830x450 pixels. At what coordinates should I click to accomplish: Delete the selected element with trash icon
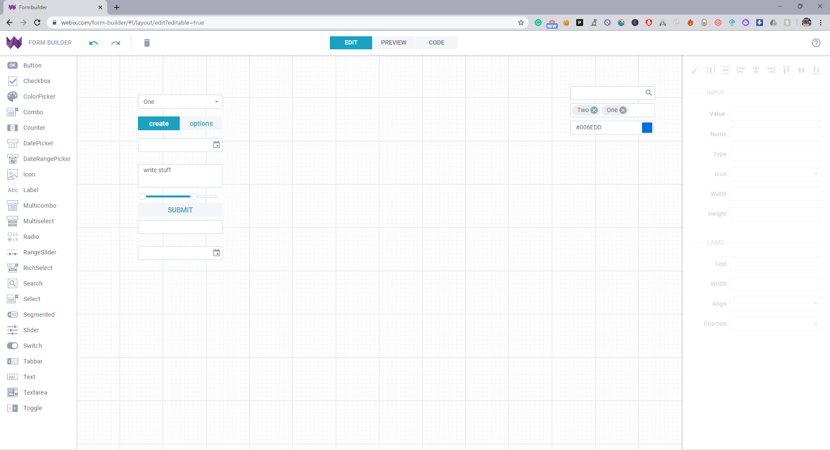point(147,43)
